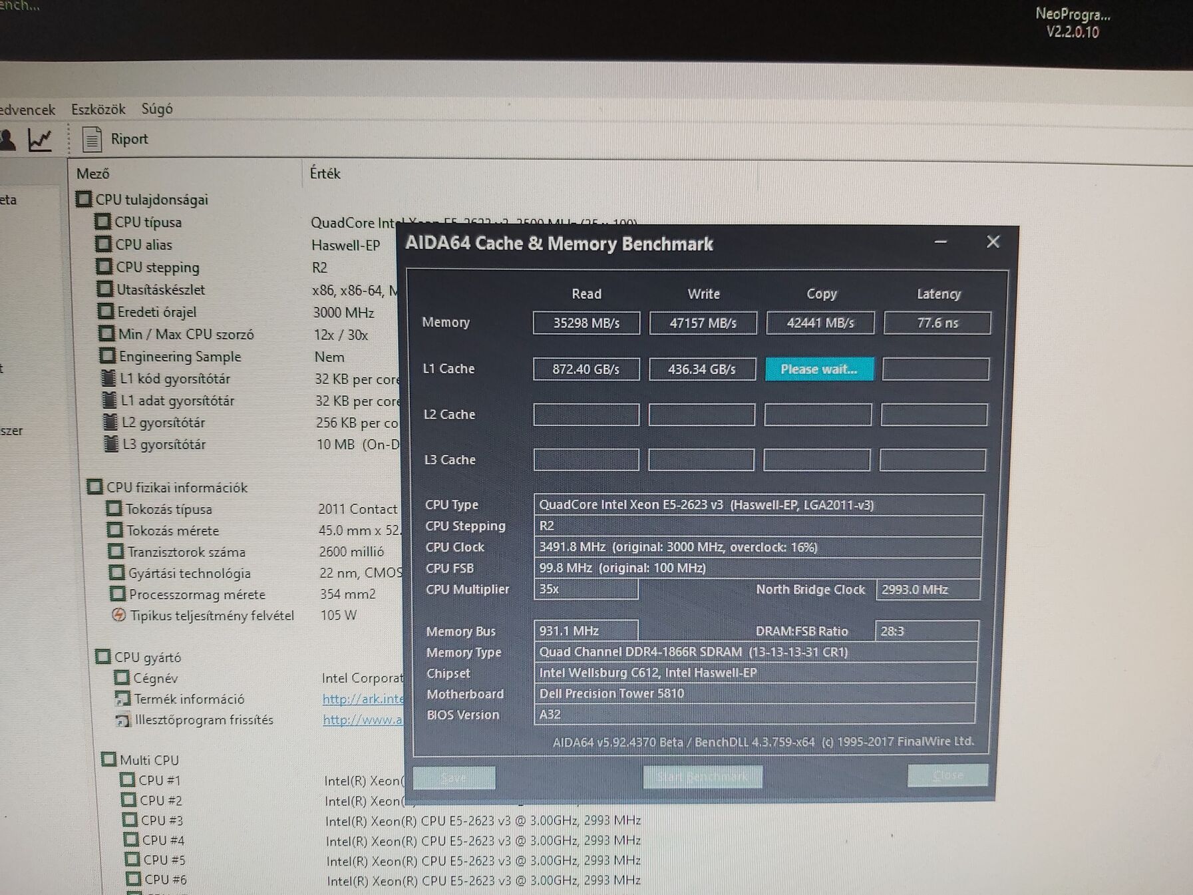Click the Riport document icon

[92, 139]
